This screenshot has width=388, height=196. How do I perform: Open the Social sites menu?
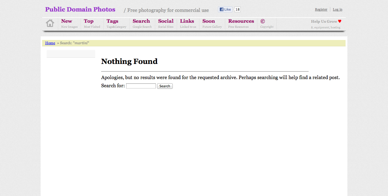166,24
